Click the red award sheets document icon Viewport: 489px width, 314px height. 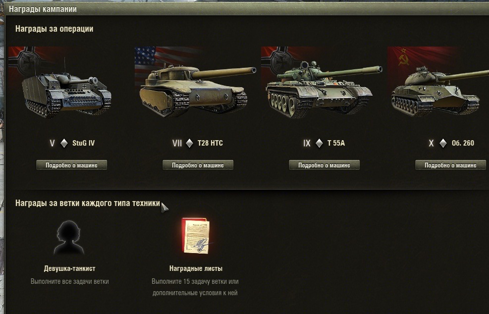tap(196, 236)
